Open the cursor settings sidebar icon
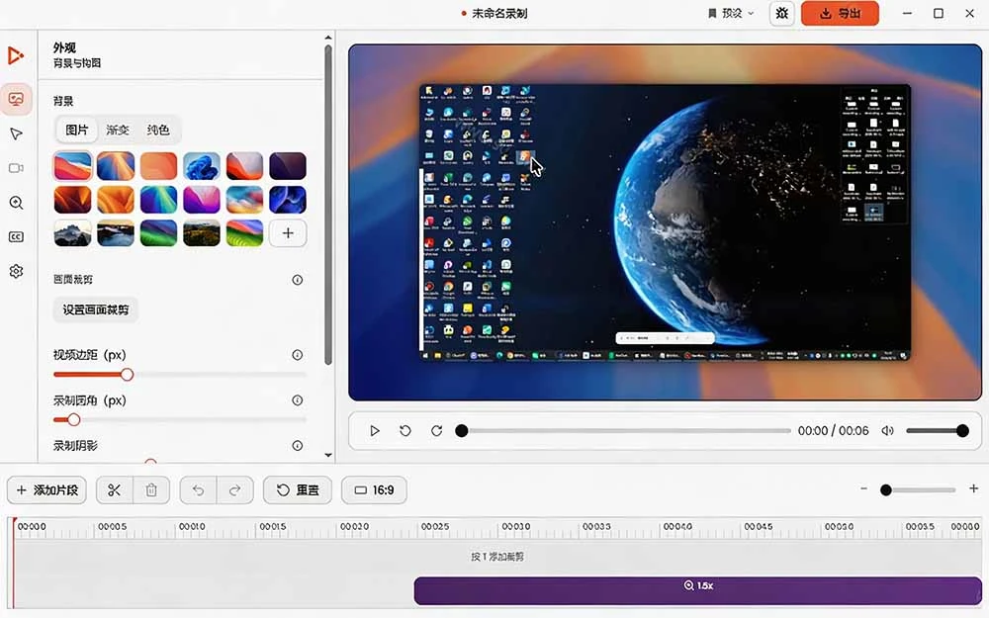The image size is (989, 618). coord(16,133)
